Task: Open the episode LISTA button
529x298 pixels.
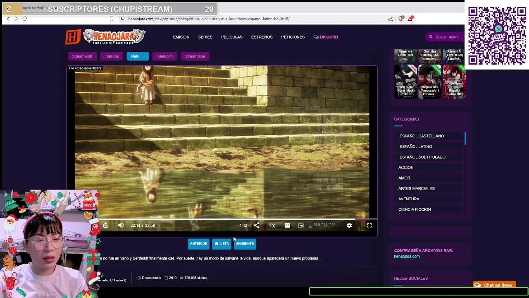Action: pos(222,243)
